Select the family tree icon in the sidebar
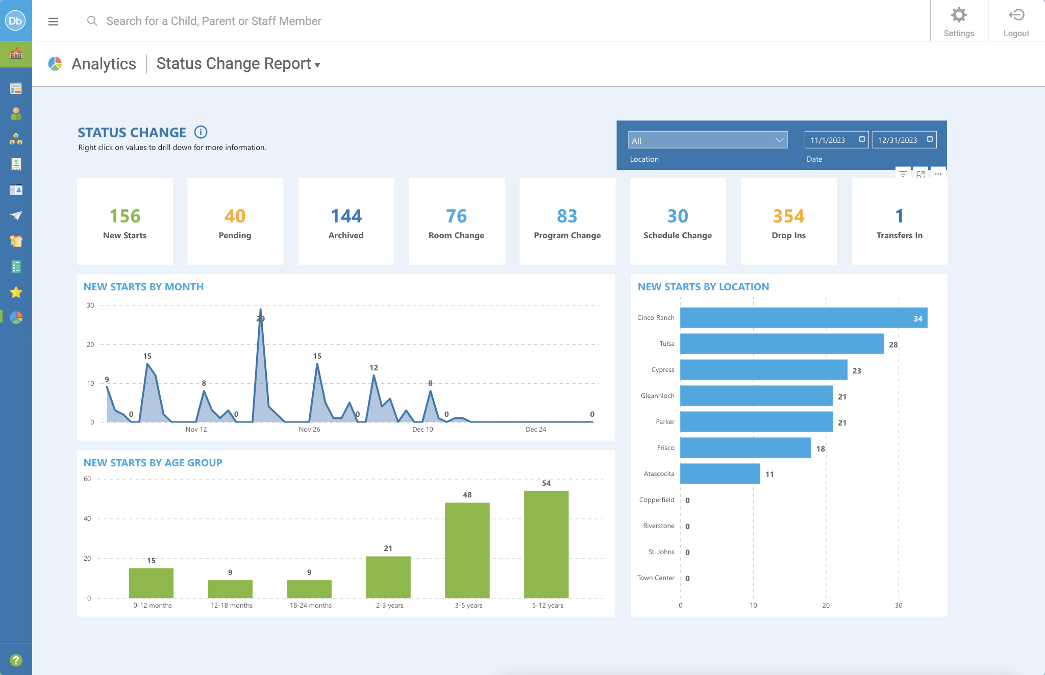The height and width of the screenshot is (675, 1045). (x=17, y=139)
